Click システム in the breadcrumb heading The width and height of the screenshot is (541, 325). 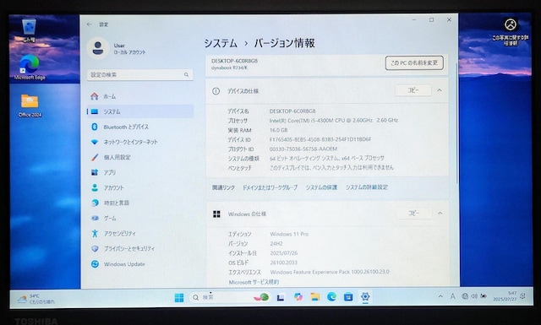pos(221,43)
